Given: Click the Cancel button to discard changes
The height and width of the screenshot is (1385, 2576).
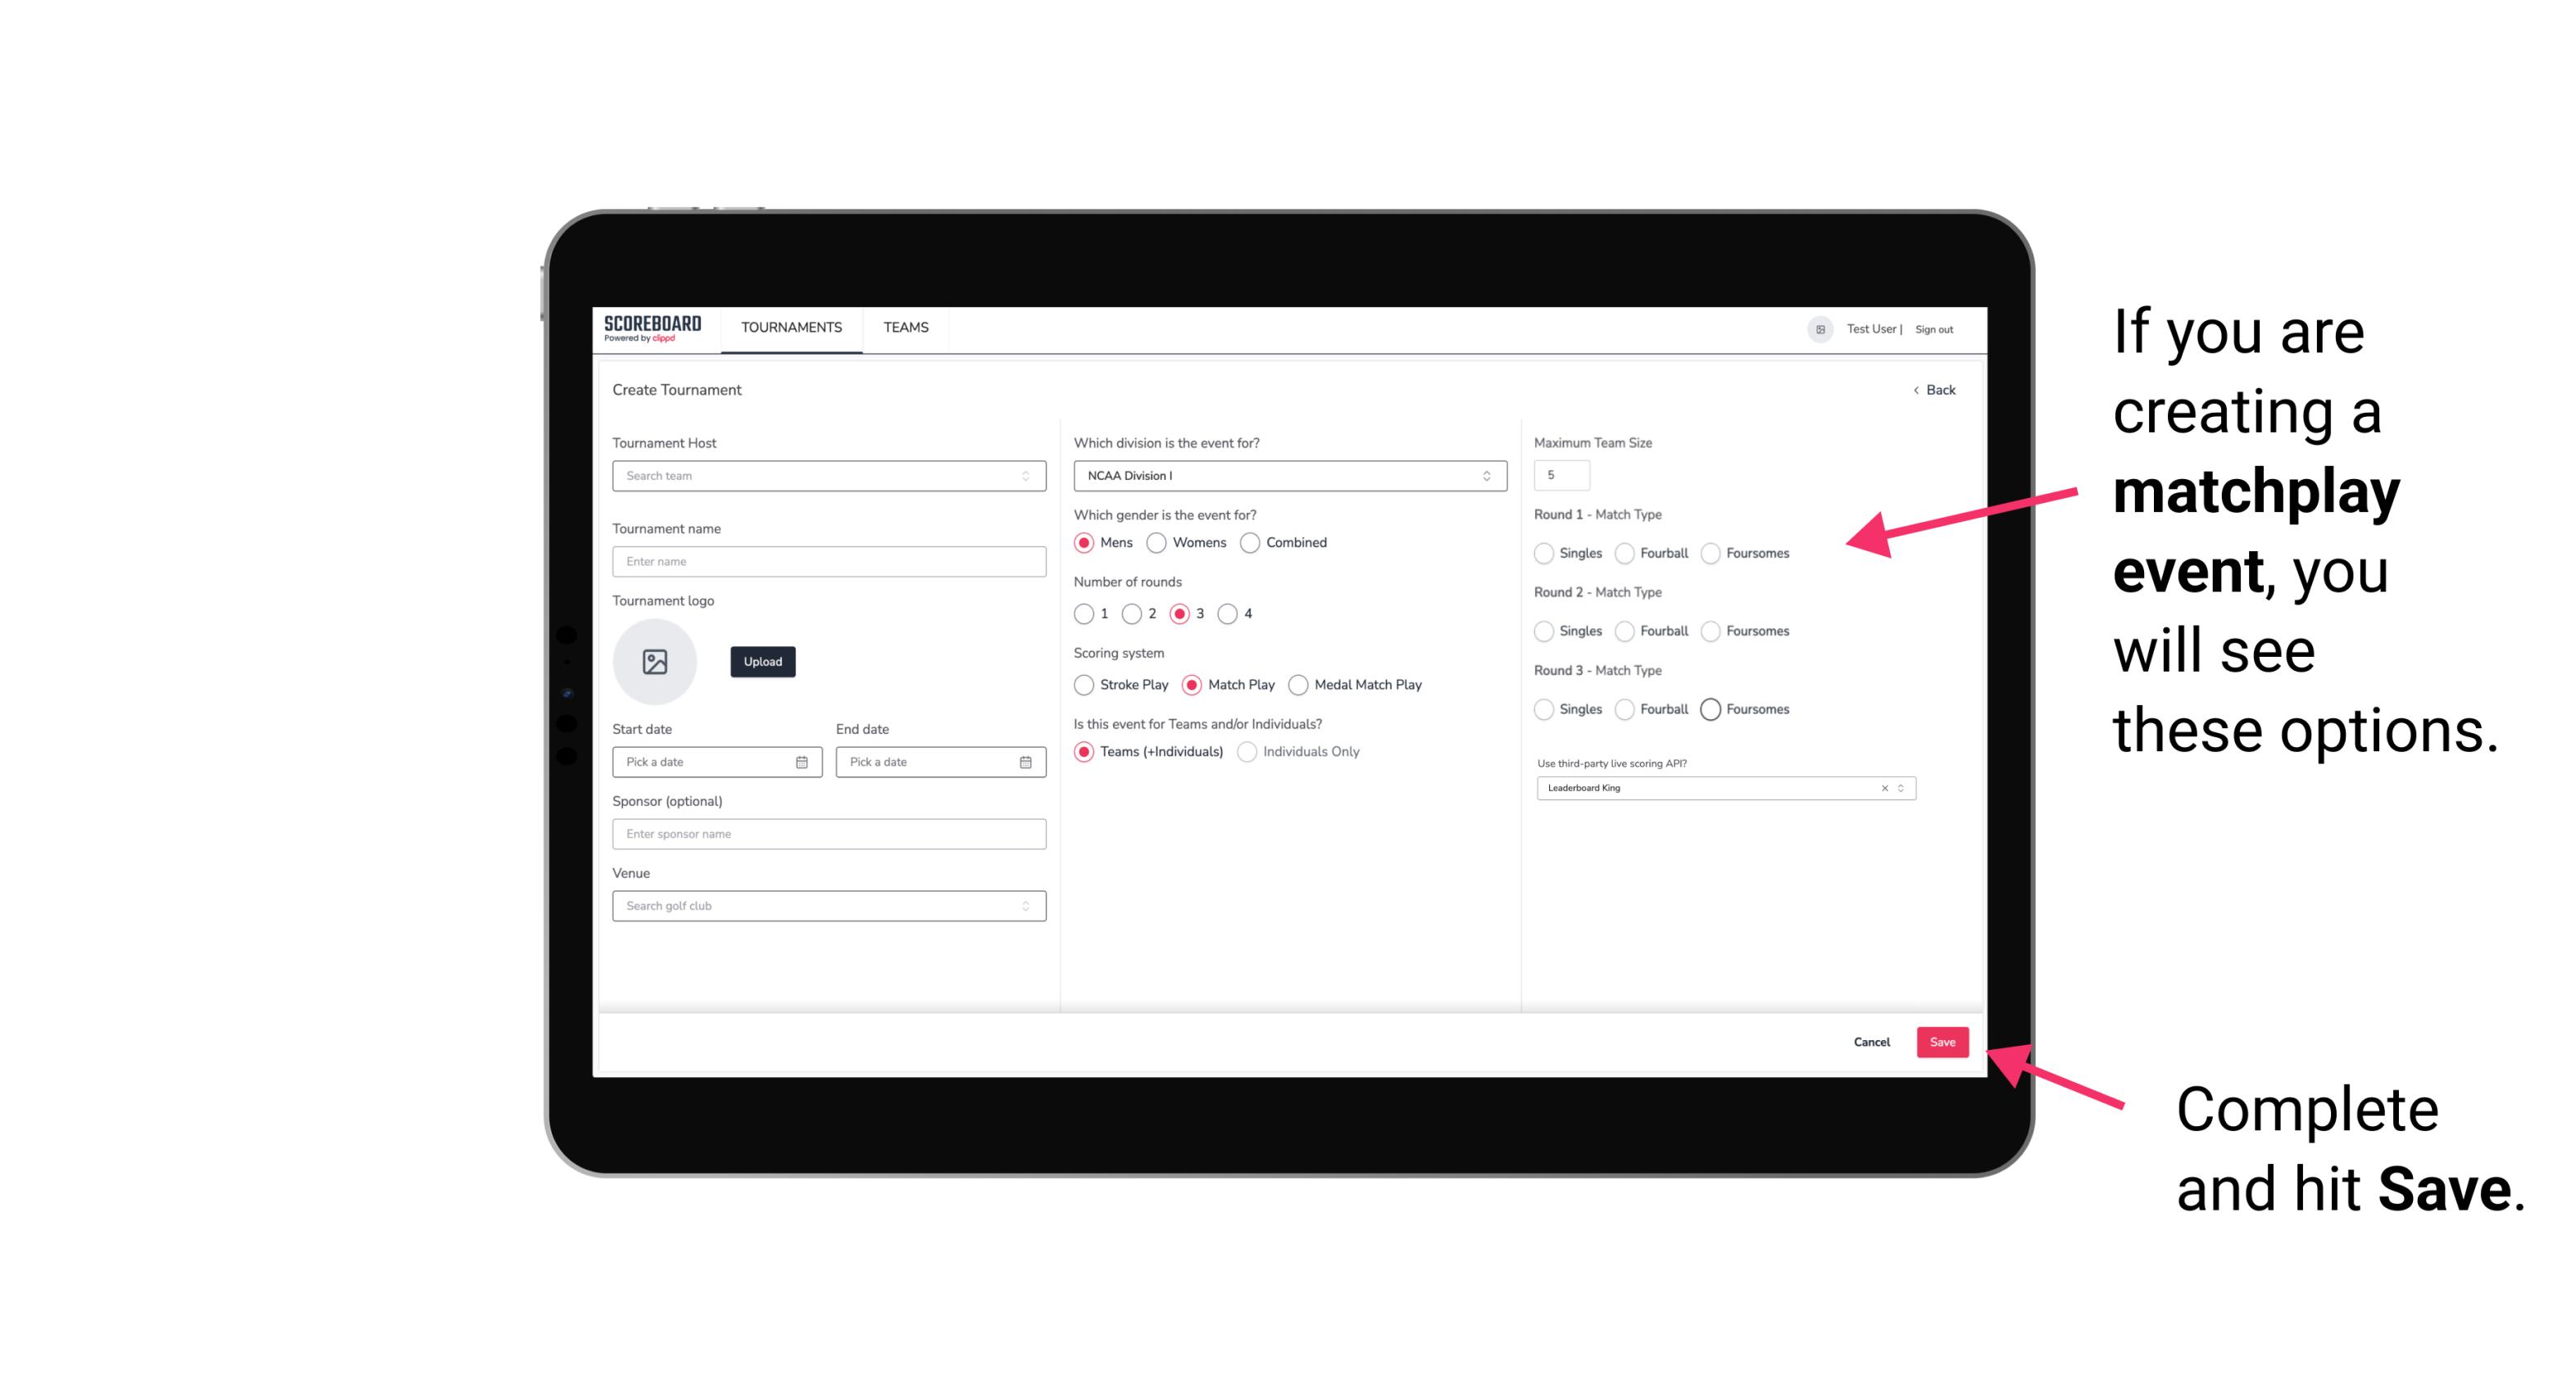Looking at the screenshot, I should pos(1873,1042).
